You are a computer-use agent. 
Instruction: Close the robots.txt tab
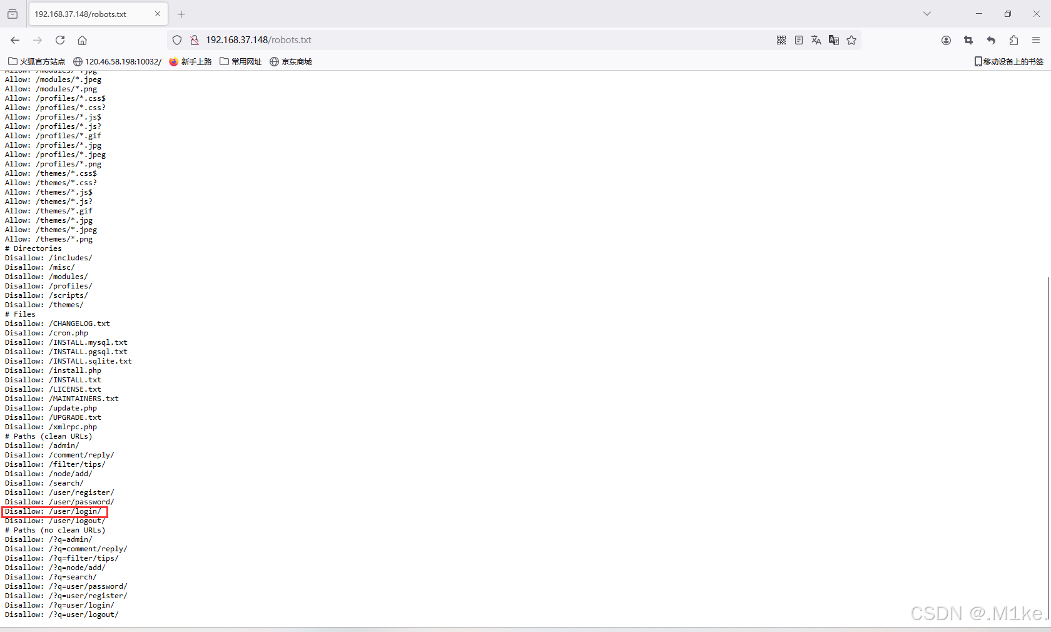158,14
